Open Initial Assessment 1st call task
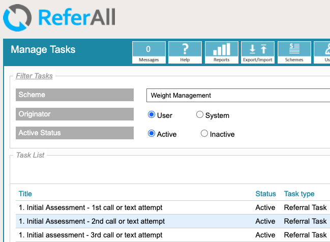 tap(92, 207)
